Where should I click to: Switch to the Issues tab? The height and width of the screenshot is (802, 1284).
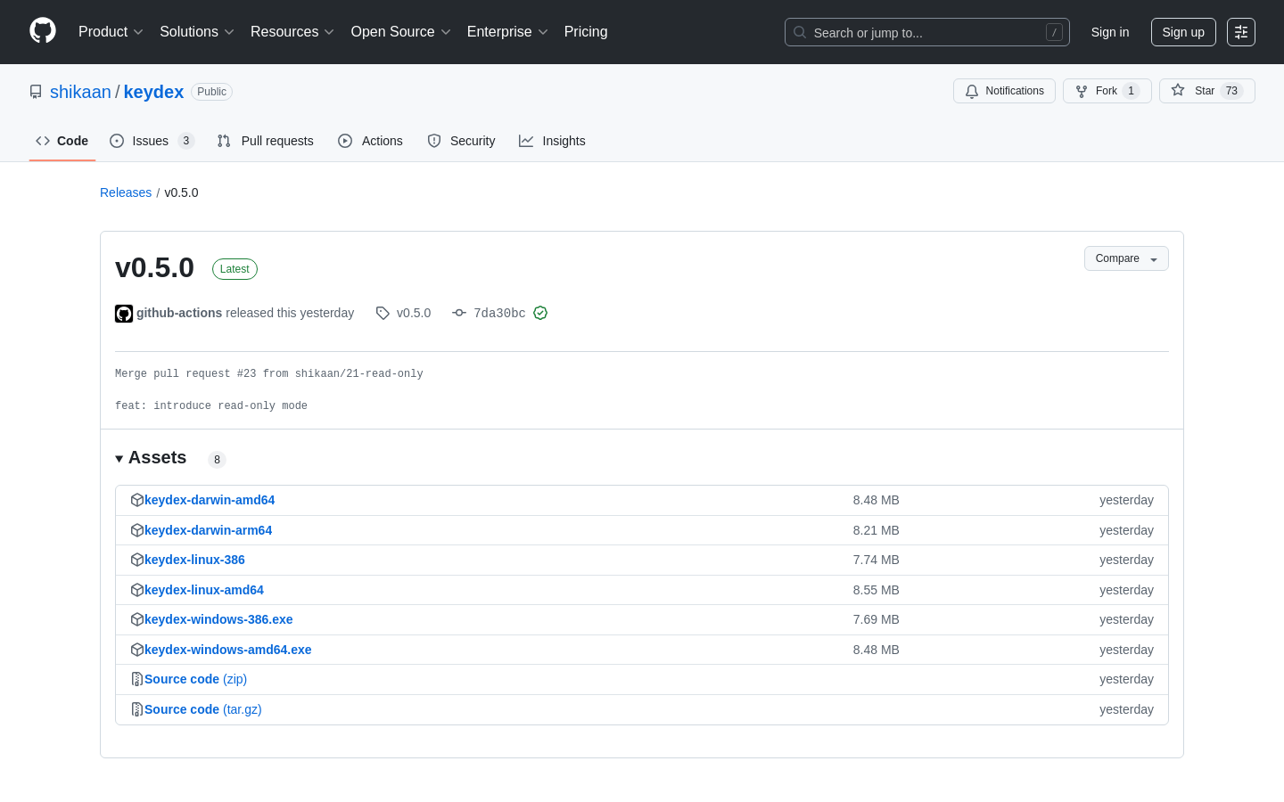pos(152,141)
